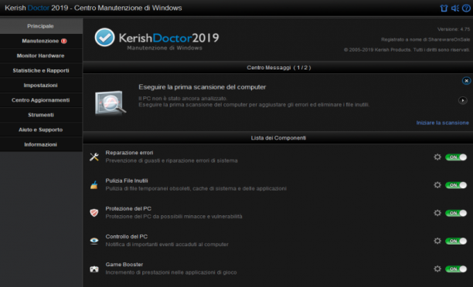473x287 pixels.
Task: Click the Controllo del PC eye icon
Action: click(x=94, y=241)
